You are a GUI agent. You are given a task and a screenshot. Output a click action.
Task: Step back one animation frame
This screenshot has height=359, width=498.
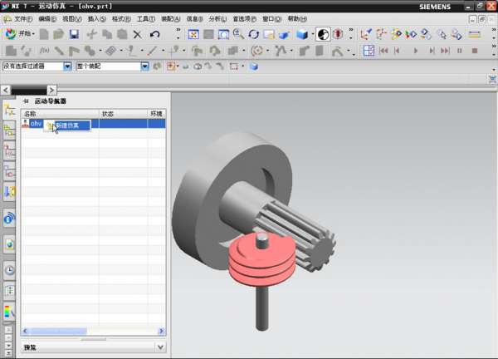pos(397,51)
